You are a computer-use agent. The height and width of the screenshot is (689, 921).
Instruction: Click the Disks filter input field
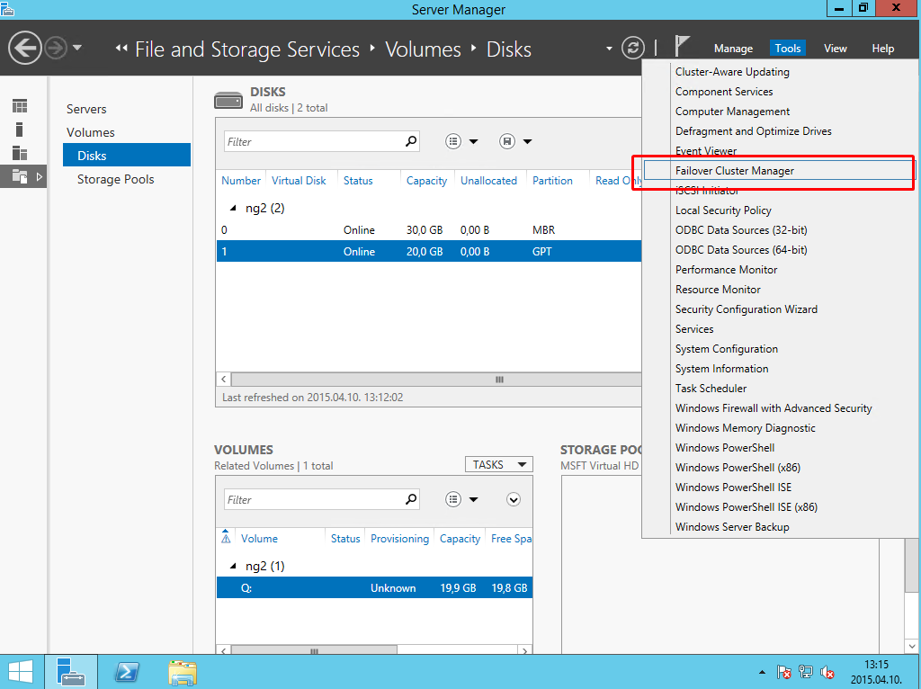[313, 141]
